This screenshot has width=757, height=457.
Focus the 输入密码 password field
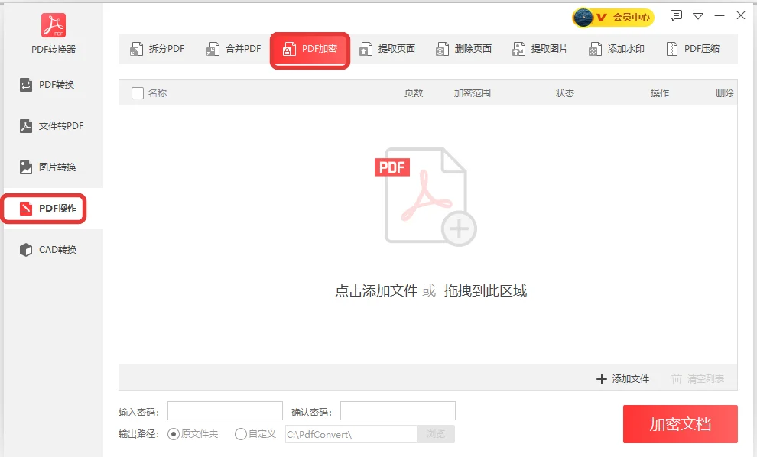pos(225,411)
